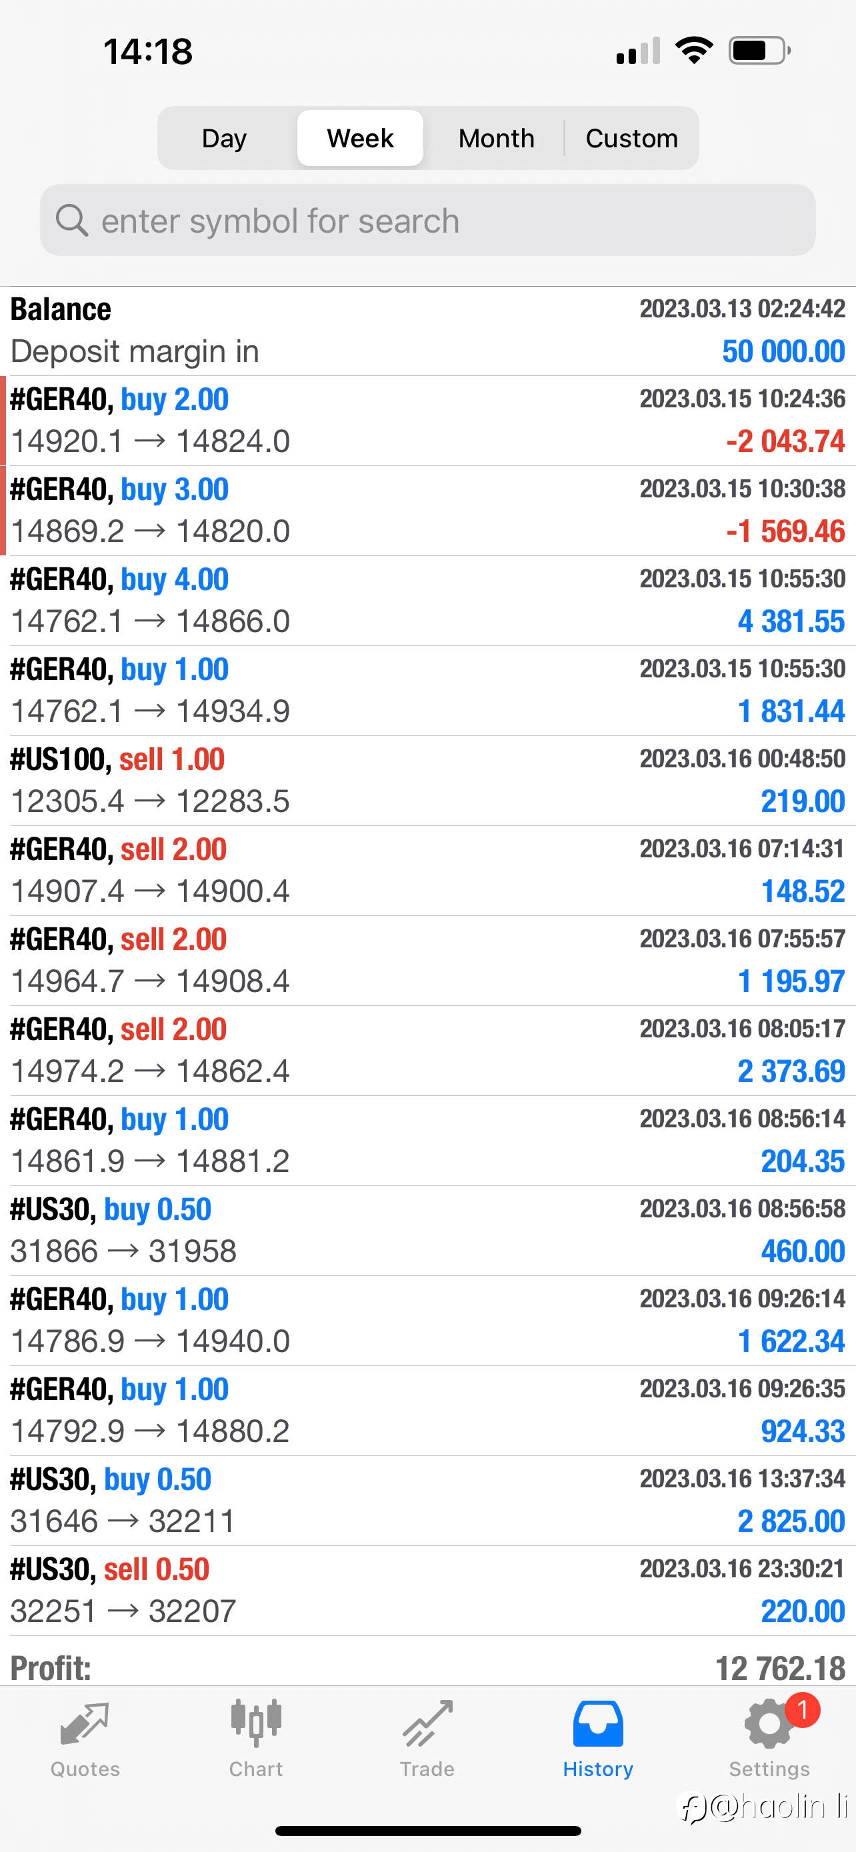Open the Chart candlestick icon
Screen dimensions: 856x1852
pos(256,1723)
